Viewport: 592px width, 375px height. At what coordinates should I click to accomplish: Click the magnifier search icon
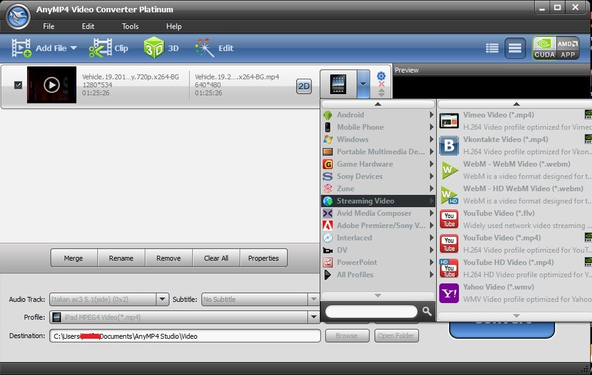pyautogui.click(x=427, y=311)
